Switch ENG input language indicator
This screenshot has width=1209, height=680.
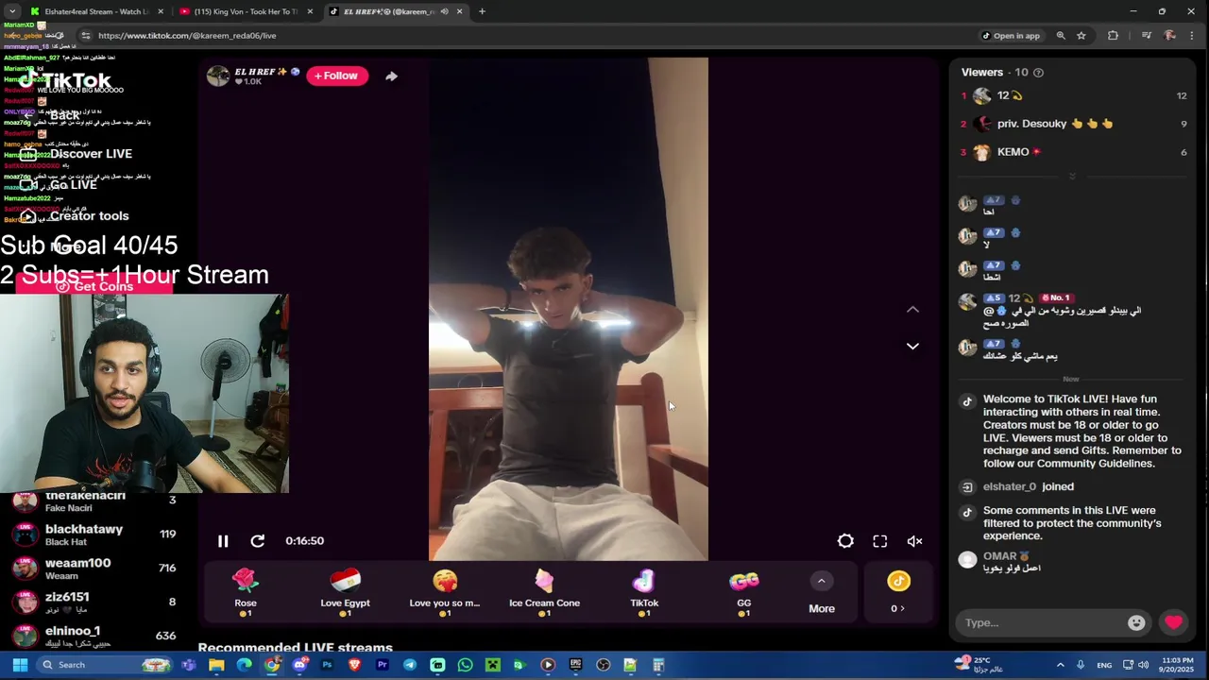pos(1104,665)
